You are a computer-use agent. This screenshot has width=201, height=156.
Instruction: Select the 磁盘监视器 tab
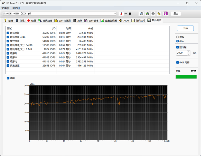coord(109,21)
